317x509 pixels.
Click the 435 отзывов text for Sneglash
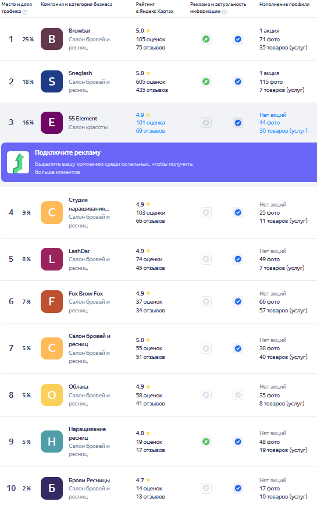[152, 90]
